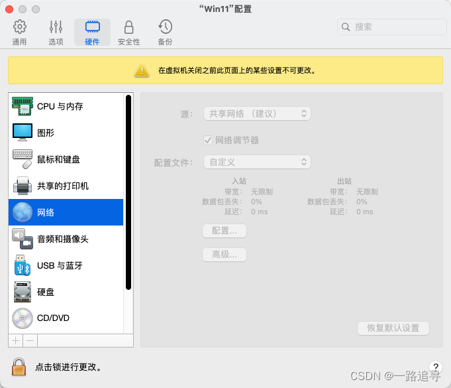Click the 图形 monitor icon
The image size is (451, 388).
pyautogui.click(x=23, y=133)
